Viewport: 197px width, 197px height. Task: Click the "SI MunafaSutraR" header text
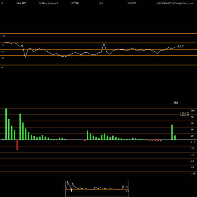click(48, 3)
